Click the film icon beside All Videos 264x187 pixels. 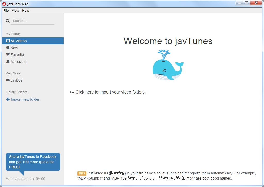coord(8,41)
